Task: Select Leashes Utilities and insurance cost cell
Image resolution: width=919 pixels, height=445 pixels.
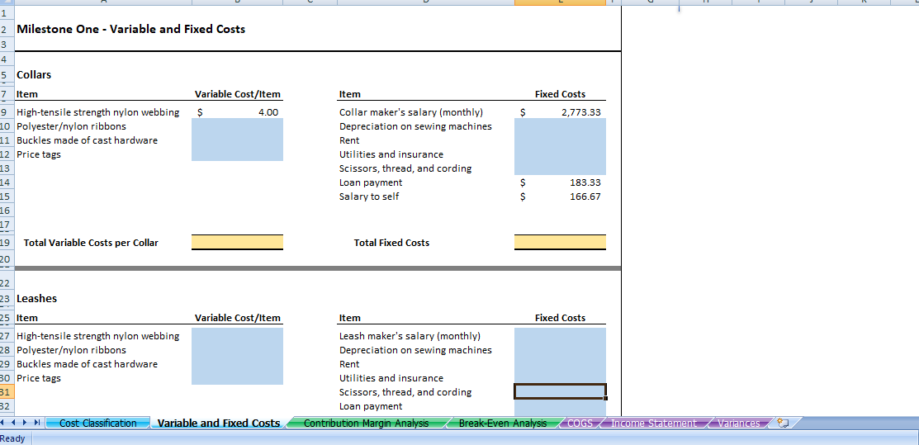Action: (561, 378)
